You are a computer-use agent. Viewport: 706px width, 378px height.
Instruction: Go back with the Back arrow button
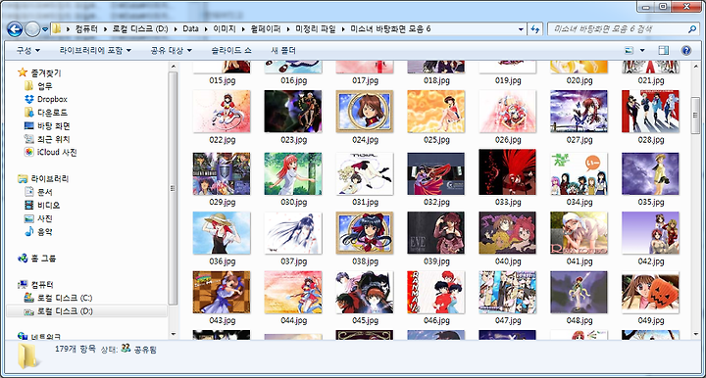tap(15, 29)
